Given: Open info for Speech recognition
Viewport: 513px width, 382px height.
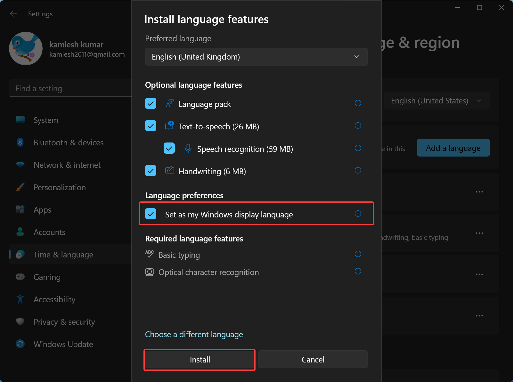Looking at the screenshot, I should click(x=358, y=148).
